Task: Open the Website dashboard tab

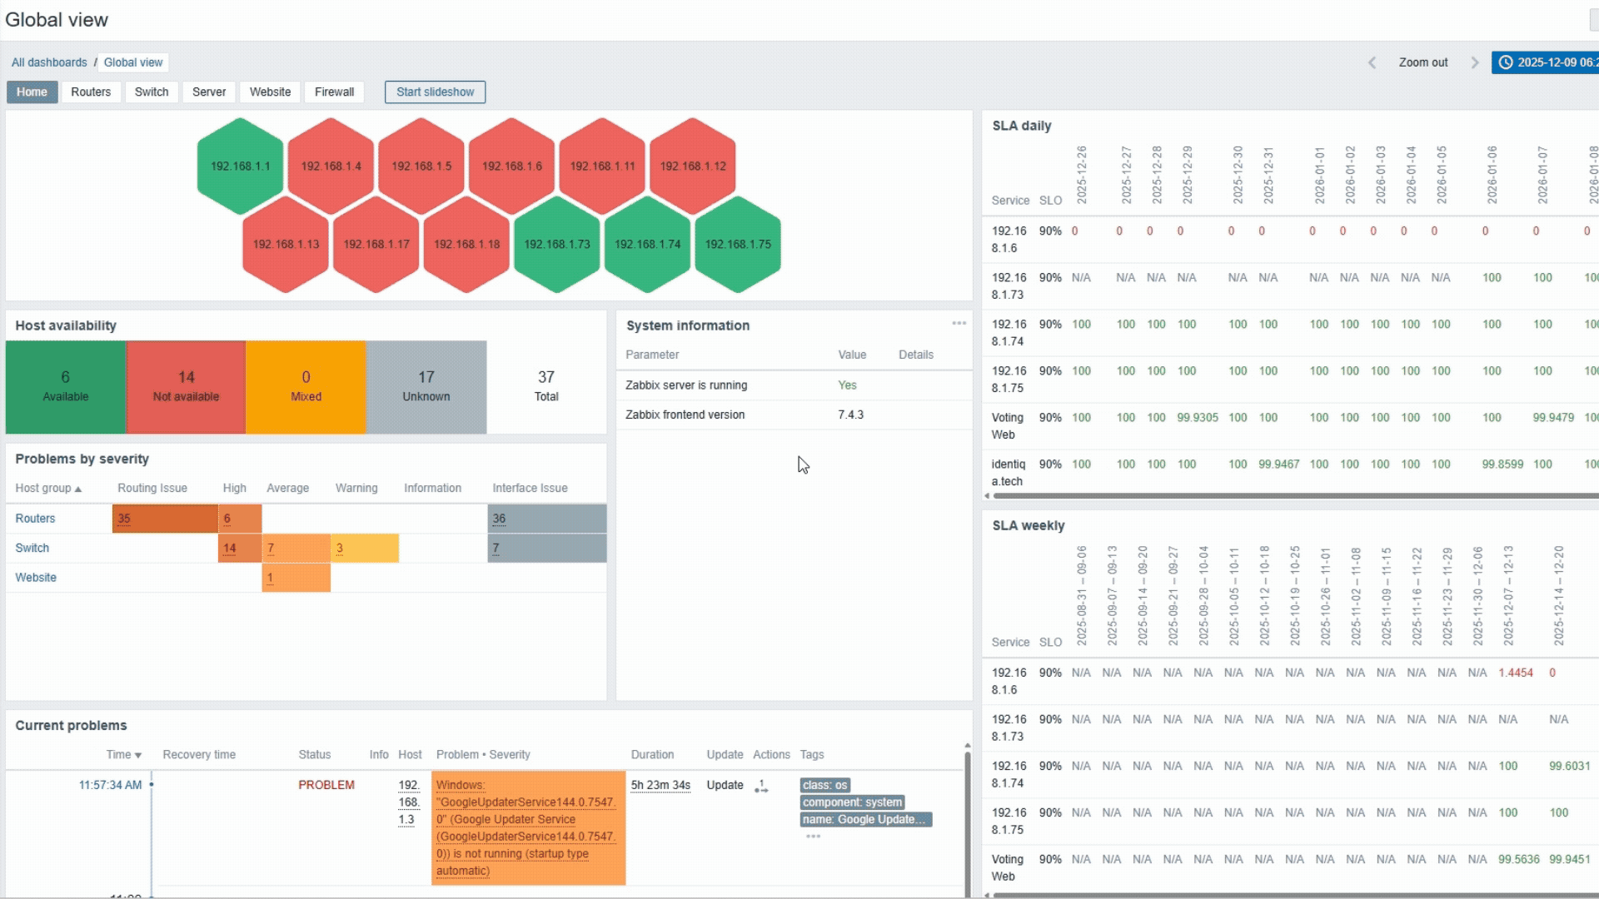Action: (x=270, y=92)
